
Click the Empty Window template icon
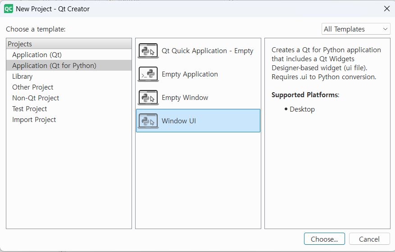click(148, 98)
